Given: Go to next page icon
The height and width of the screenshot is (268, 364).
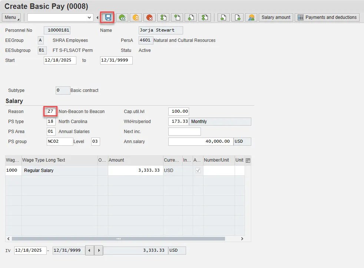Looking at the screenshot, I should click(x=191, y=17).
